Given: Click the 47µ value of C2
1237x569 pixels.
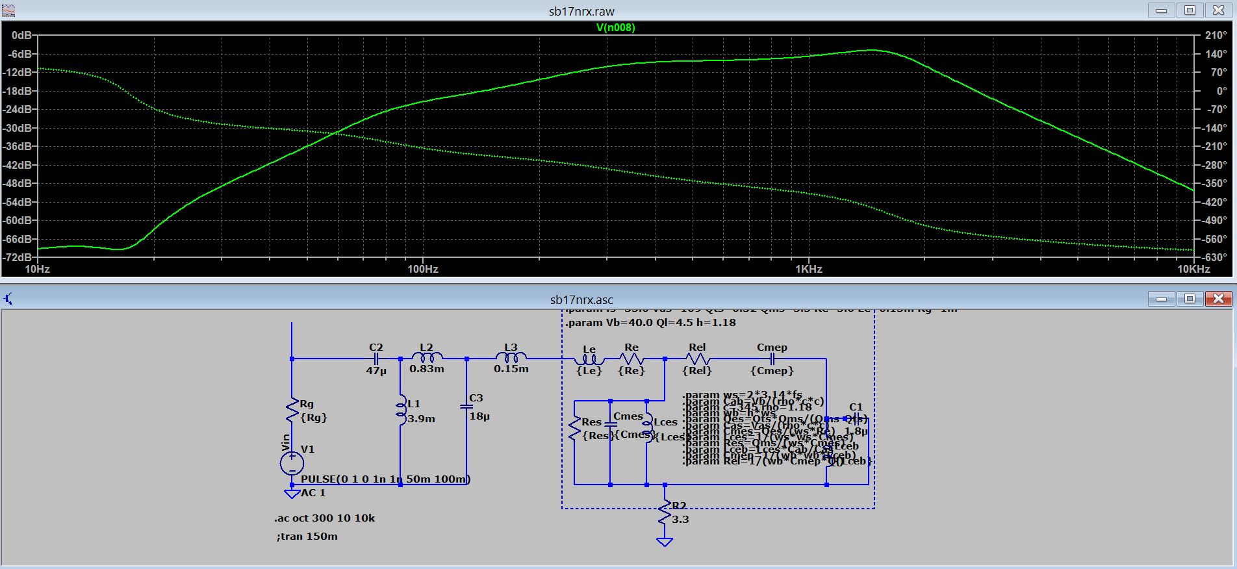Looking at the screenshot, I should (x=376, y=371).
